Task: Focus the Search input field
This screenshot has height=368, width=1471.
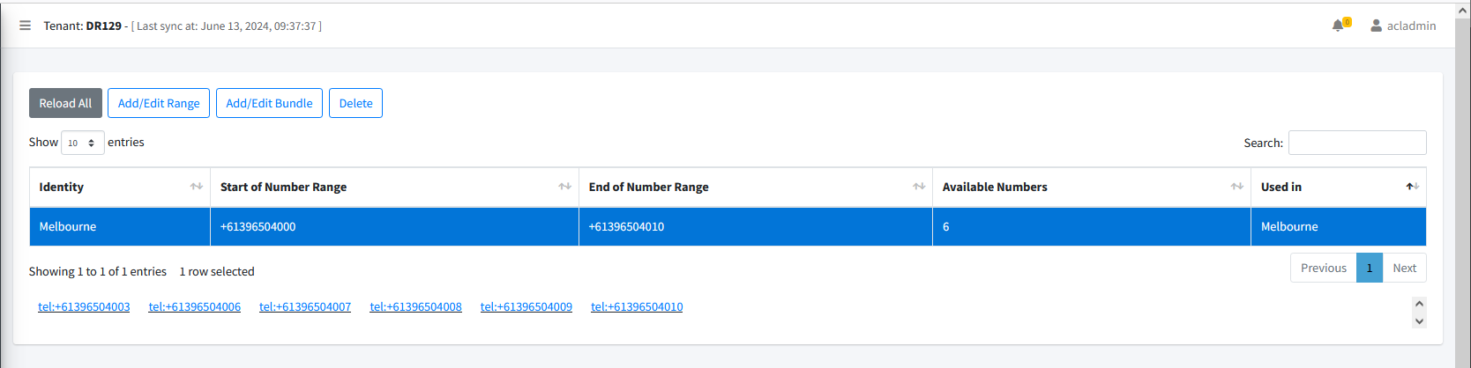Action: 1356,143
